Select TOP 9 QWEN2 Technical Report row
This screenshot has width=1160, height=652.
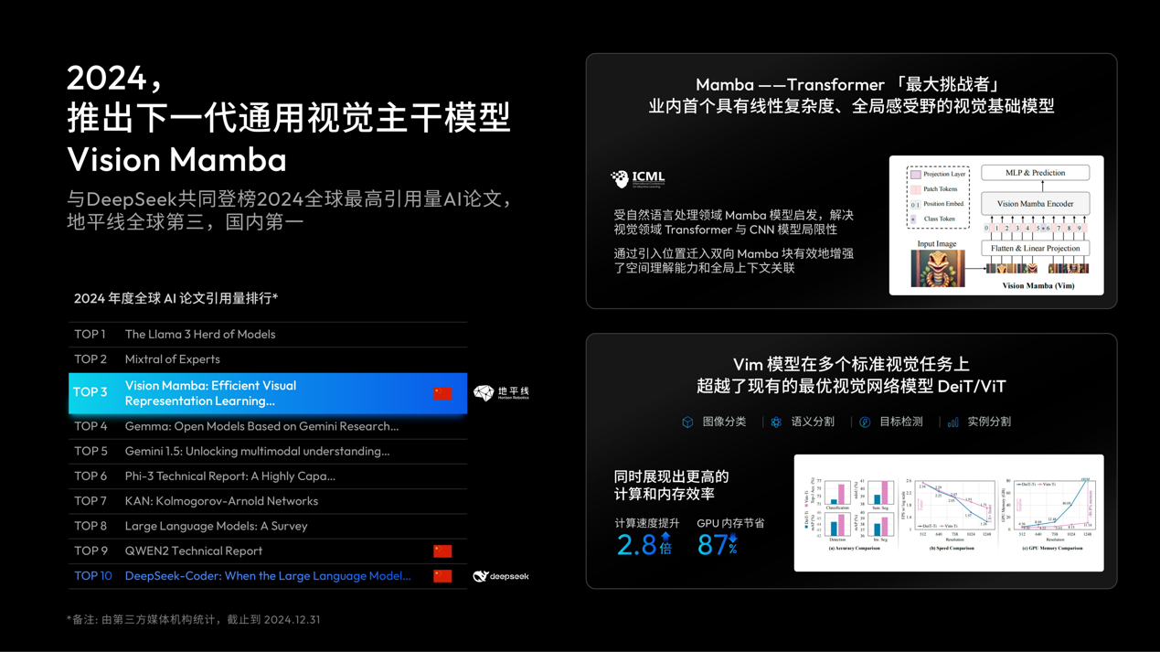click(268, 550)
